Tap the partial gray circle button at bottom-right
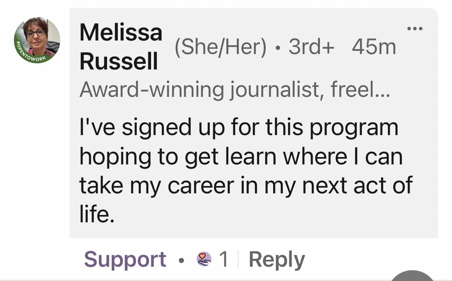The image size is (452, 281). coord(413,276)
